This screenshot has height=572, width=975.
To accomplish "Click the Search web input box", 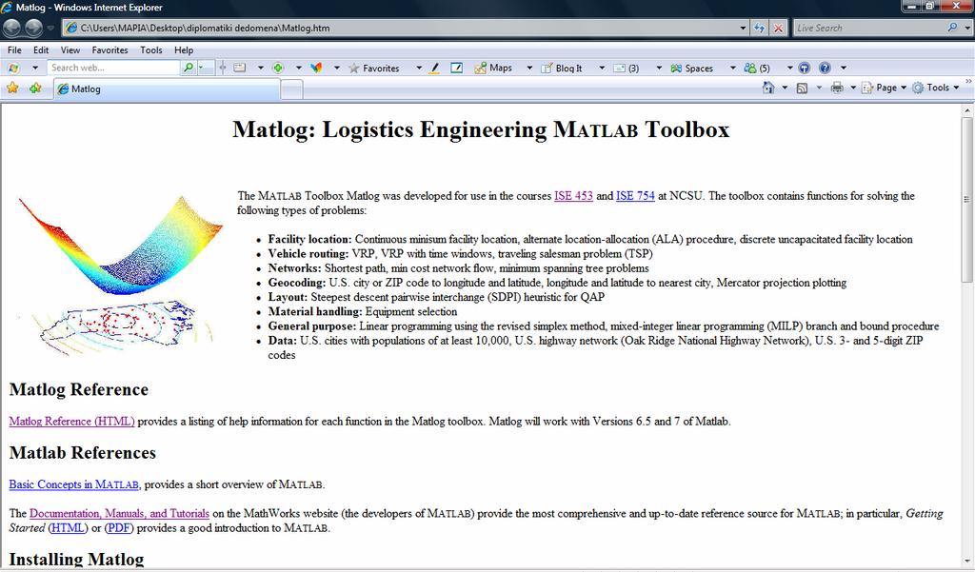I will [x=114, y=68].
